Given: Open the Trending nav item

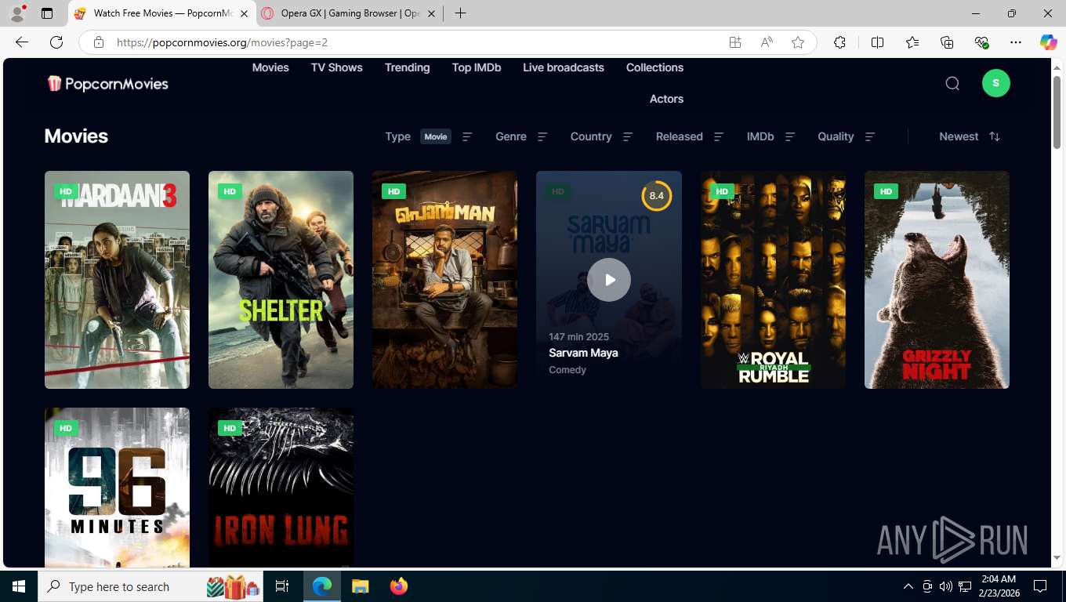Looking at the screenshot, I should (x=407, y=67).
